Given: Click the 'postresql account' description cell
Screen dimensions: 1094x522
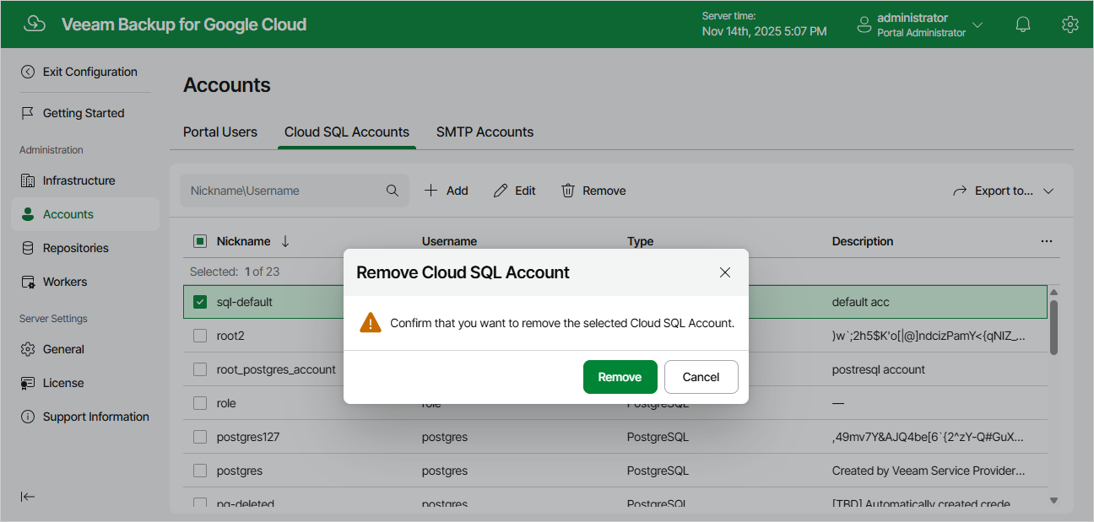Looking at the screenshot, I should [879, 369].
